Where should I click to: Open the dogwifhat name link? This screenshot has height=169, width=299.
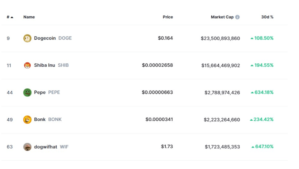(x=45, y=147)
